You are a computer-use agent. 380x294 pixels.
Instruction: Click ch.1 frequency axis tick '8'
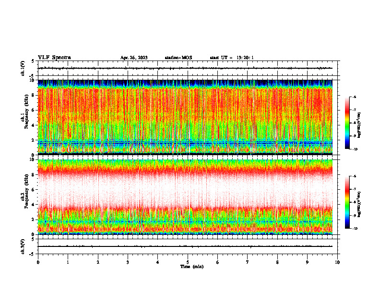[34, 95]
